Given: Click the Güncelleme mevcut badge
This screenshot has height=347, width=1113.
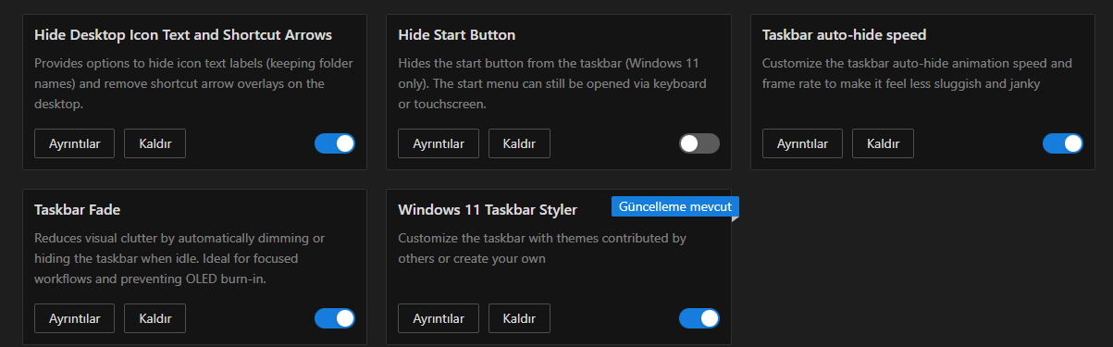Looking at the screenshot, I should click(675, 206).
